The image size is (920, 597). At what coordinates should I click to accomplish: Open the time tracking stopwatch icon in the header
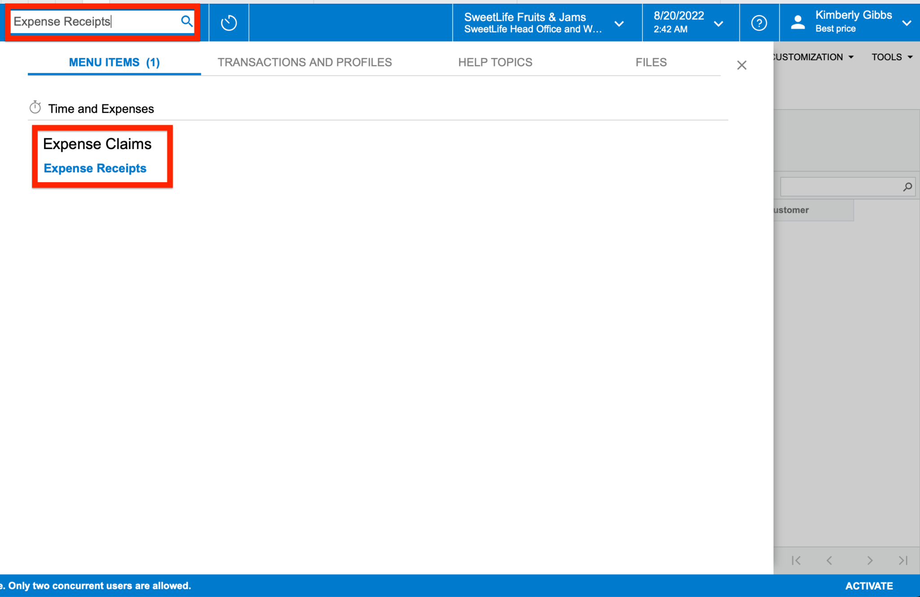(x=229, y=22)
